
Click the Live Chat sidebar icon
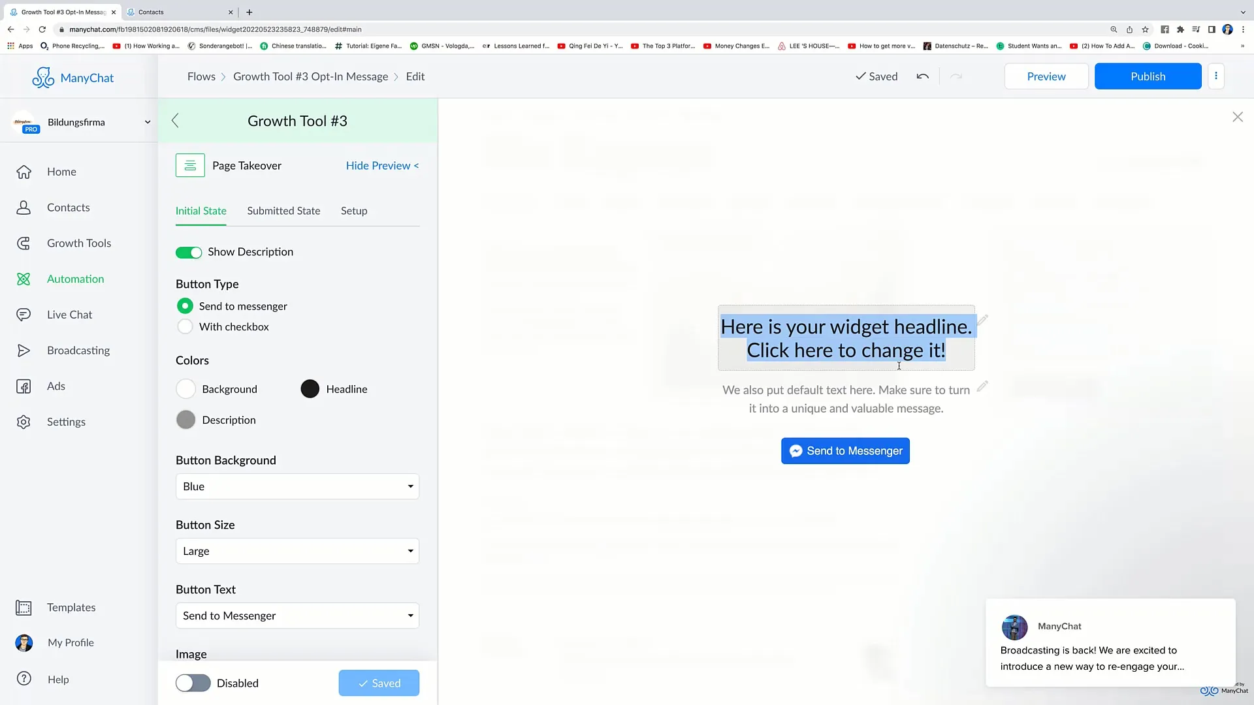(24, 314)
